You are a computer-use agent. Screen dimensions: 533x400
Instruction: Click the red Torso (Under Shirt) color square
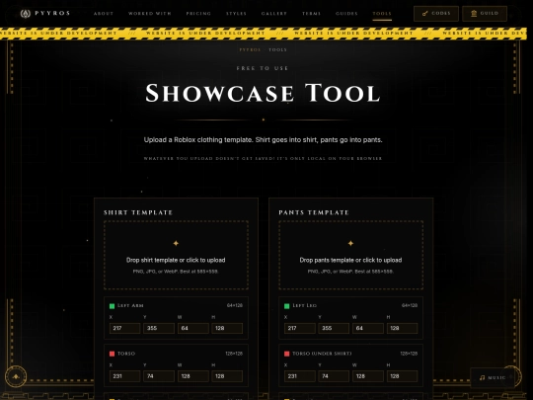(286, 354)
